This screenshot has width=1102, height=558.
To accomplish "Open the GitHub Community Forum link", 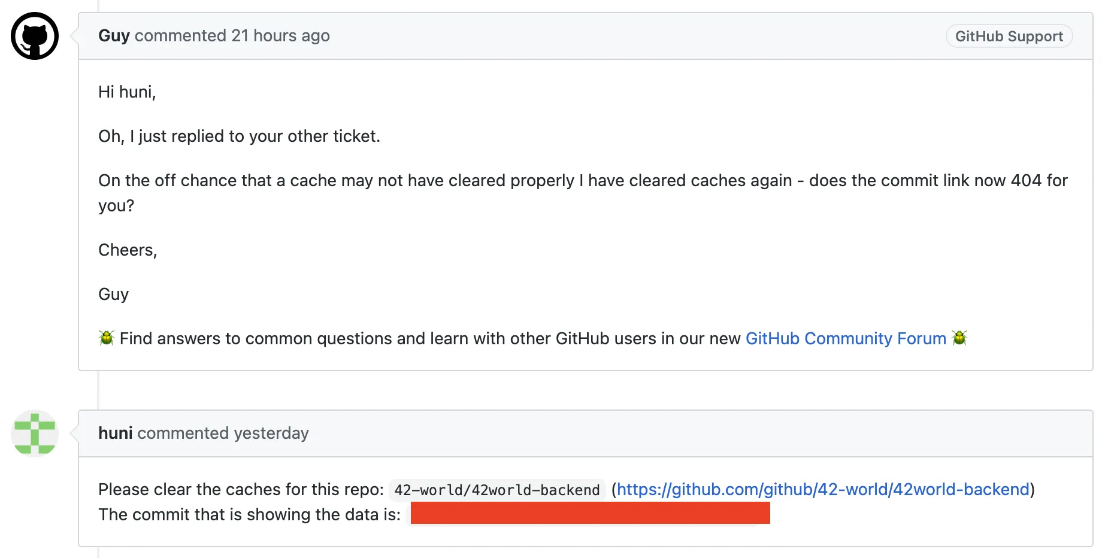I will 845,338.
